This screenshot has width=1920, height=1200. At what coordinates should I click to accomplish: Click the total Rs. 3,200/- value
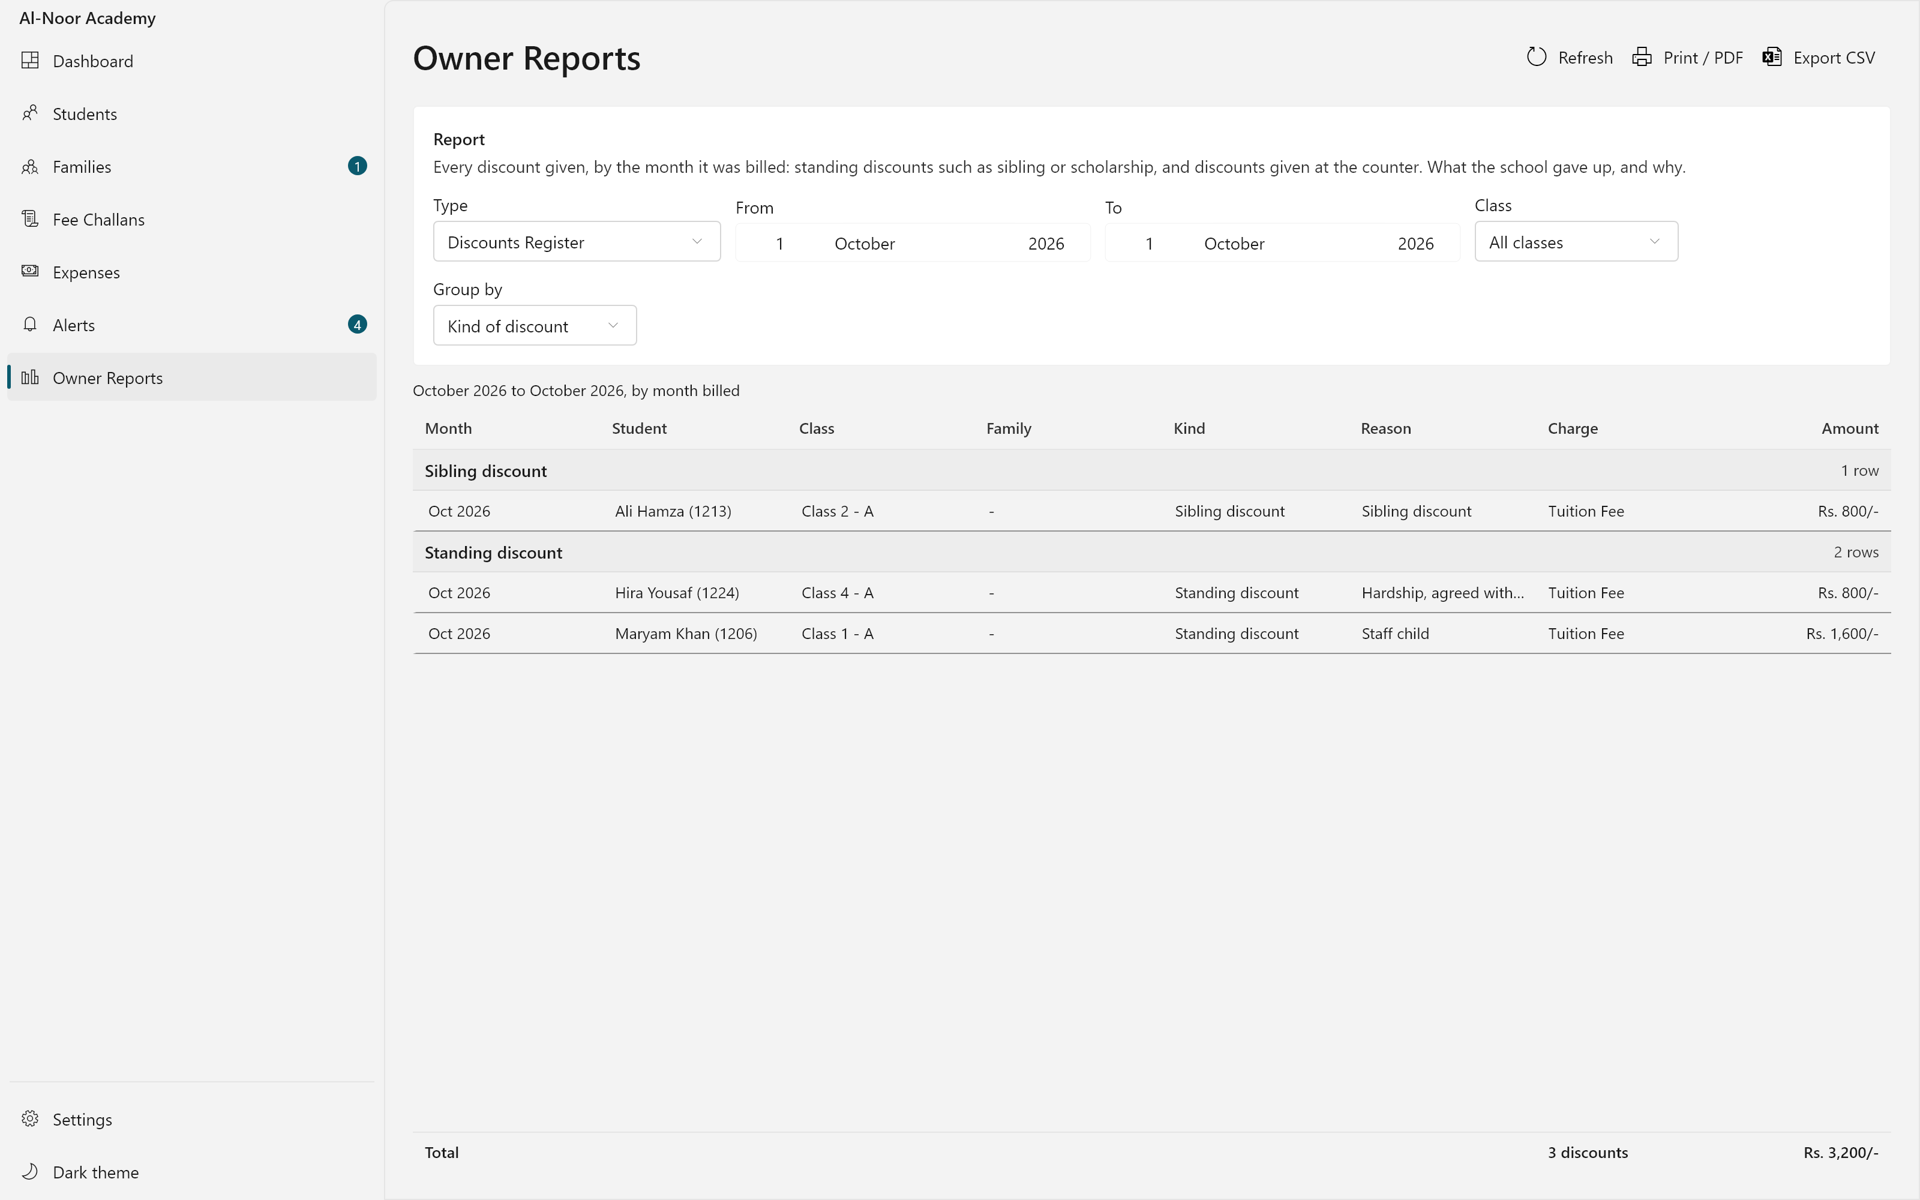[x=1841, y=1153]
